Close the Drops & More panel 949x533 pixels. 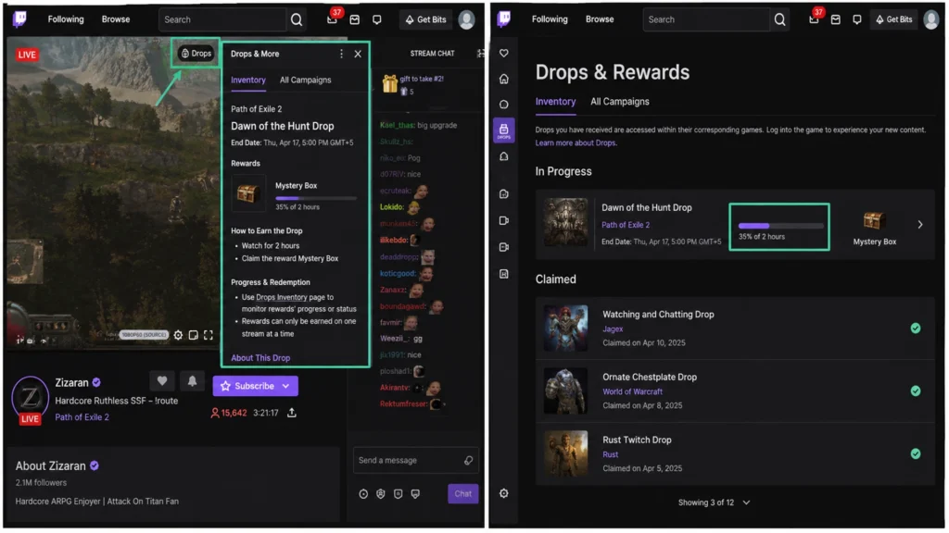[358, 54]
